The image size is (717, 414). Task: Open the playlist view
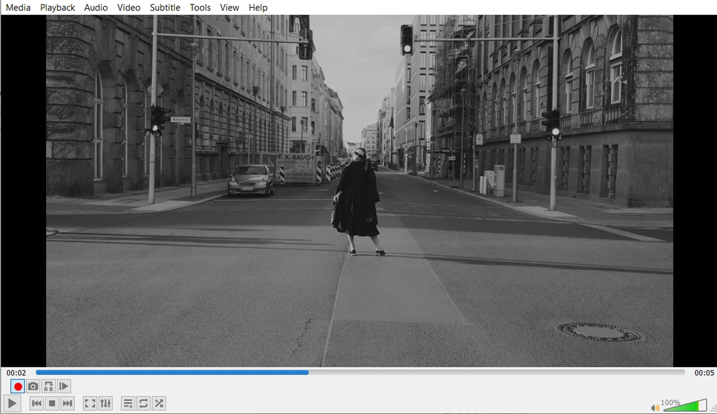click(128, 403)
